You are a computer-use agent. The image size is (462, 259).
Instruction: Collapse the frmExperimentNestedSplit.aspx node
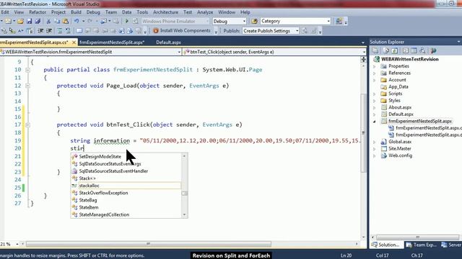pyautogui.click(x=375, y=122)
